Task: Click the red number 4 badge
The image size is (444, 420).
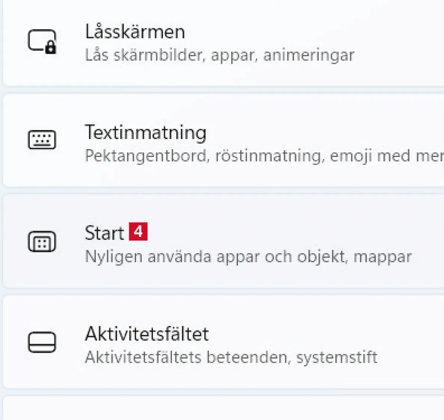Action: coord(138,232)
